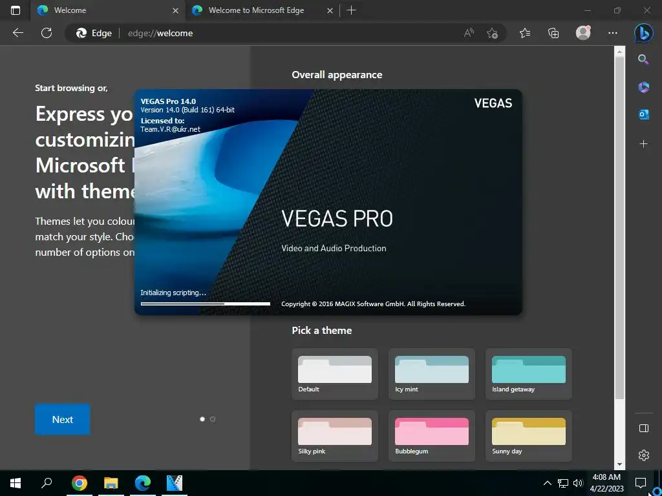662x496 pixels.
Task: Open Microsoft Edge taskbar icon
Action: coord(143,483)
